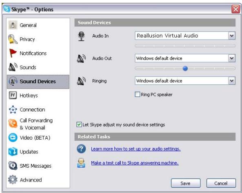The height and width of the screenshot is (193, 242).
Task: Open Notifications red flag icon
Action: (x=13, y=53)
